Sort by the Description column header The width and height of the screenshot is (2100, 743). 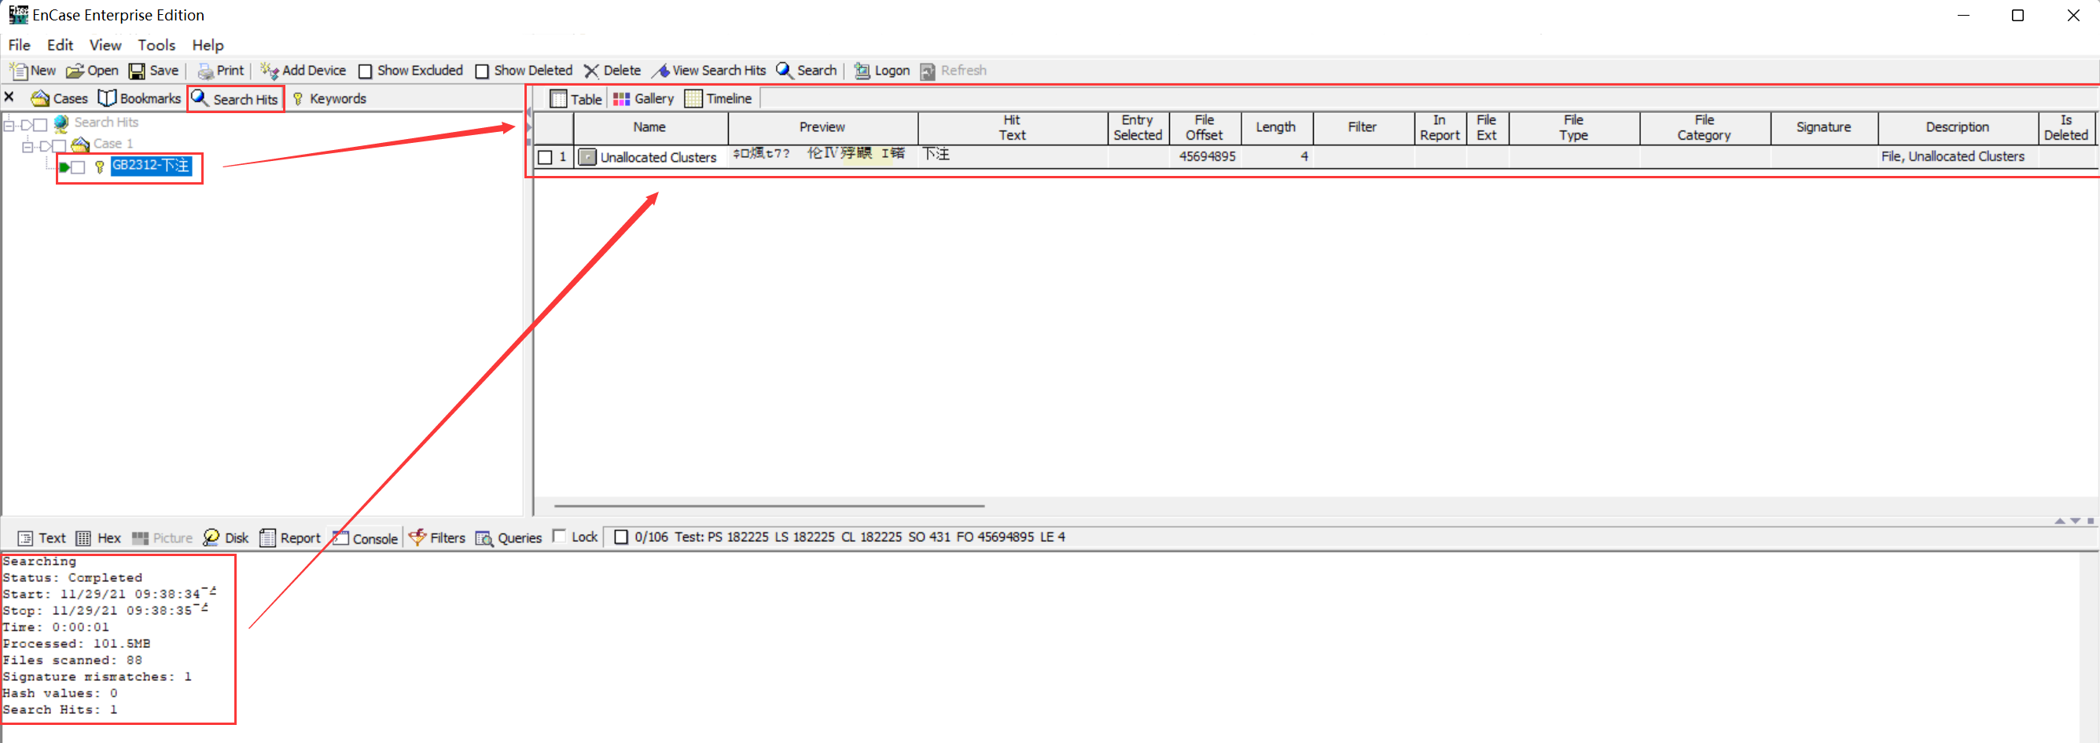[1958, 128]
